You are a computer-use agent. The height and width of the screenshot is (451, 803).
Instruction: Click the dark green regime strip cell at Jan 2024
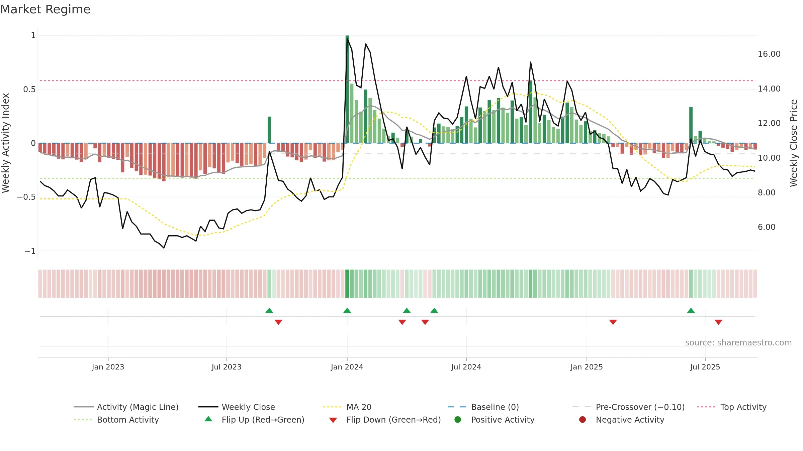[347, 284]
